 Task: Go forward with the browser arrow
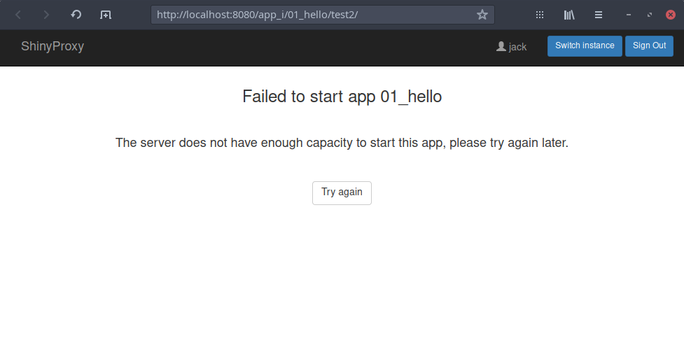pyautogui.click(x=46, y=15)
